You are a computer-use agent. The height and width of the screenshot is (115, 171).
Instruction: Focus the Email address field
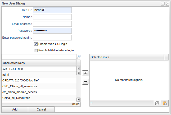tap(52, 24)
